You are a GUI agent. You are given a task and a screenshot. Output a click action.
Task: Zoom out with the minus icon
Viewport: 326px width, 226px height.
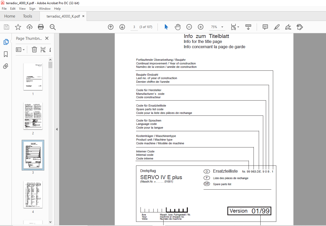point(189,27)
